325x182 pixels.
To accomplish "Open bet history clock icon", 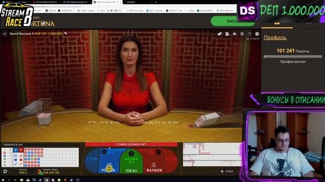I will click(x=249, y=34).
